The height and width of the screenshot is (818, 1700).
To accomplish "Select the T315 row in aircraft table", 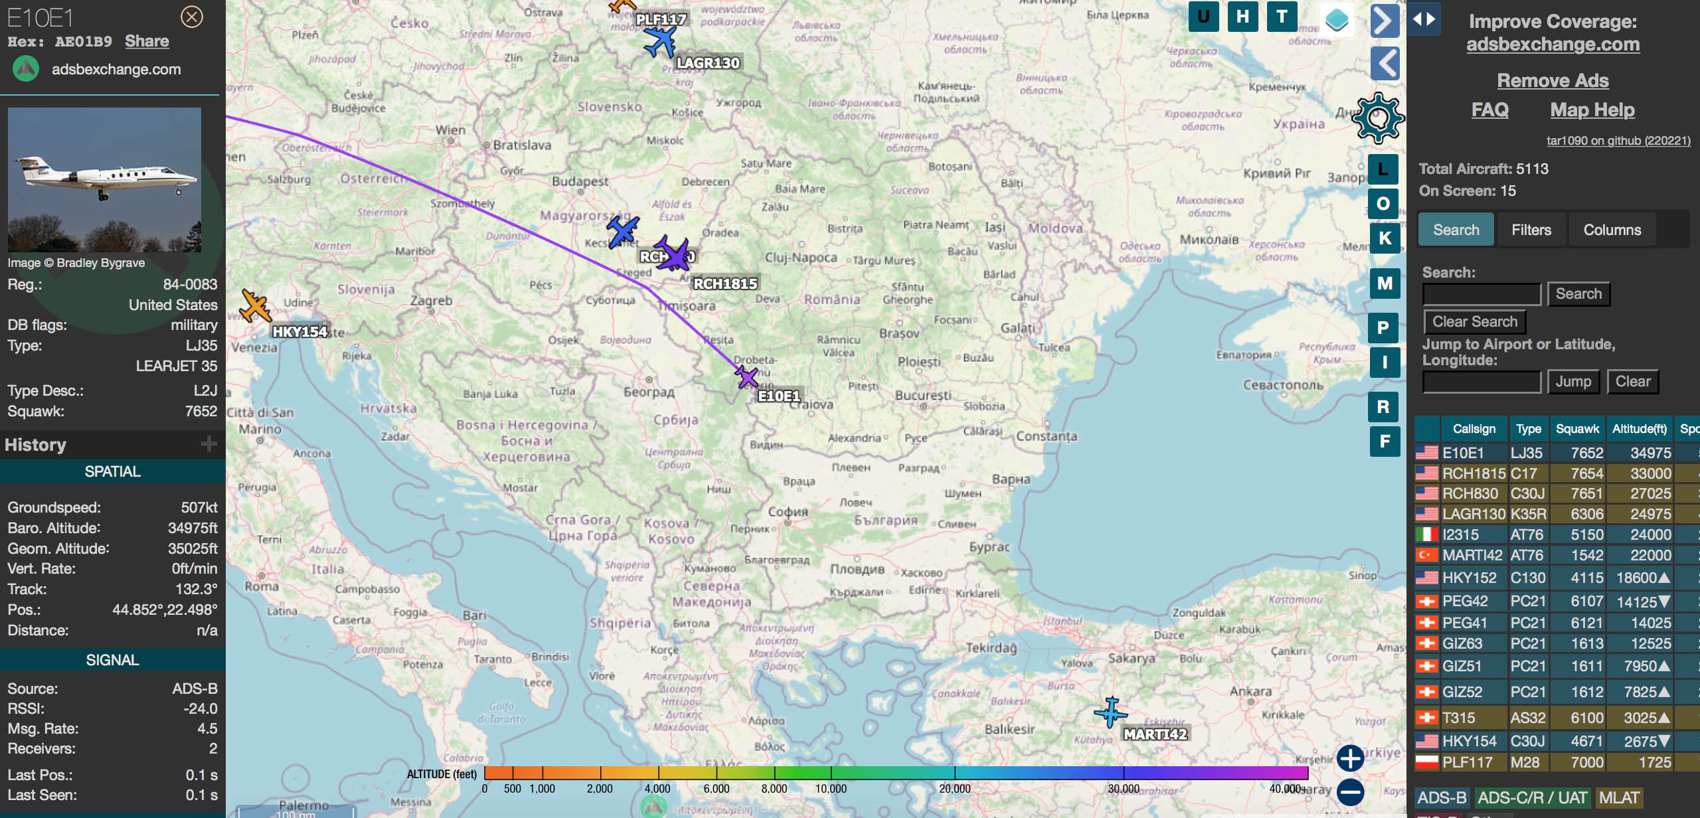I will pos(1557,718).
